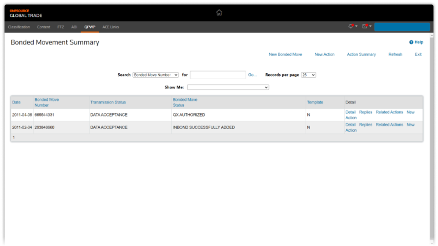Click the New Bonded Move link
The image size is (438, 246).
pos(285,54)
